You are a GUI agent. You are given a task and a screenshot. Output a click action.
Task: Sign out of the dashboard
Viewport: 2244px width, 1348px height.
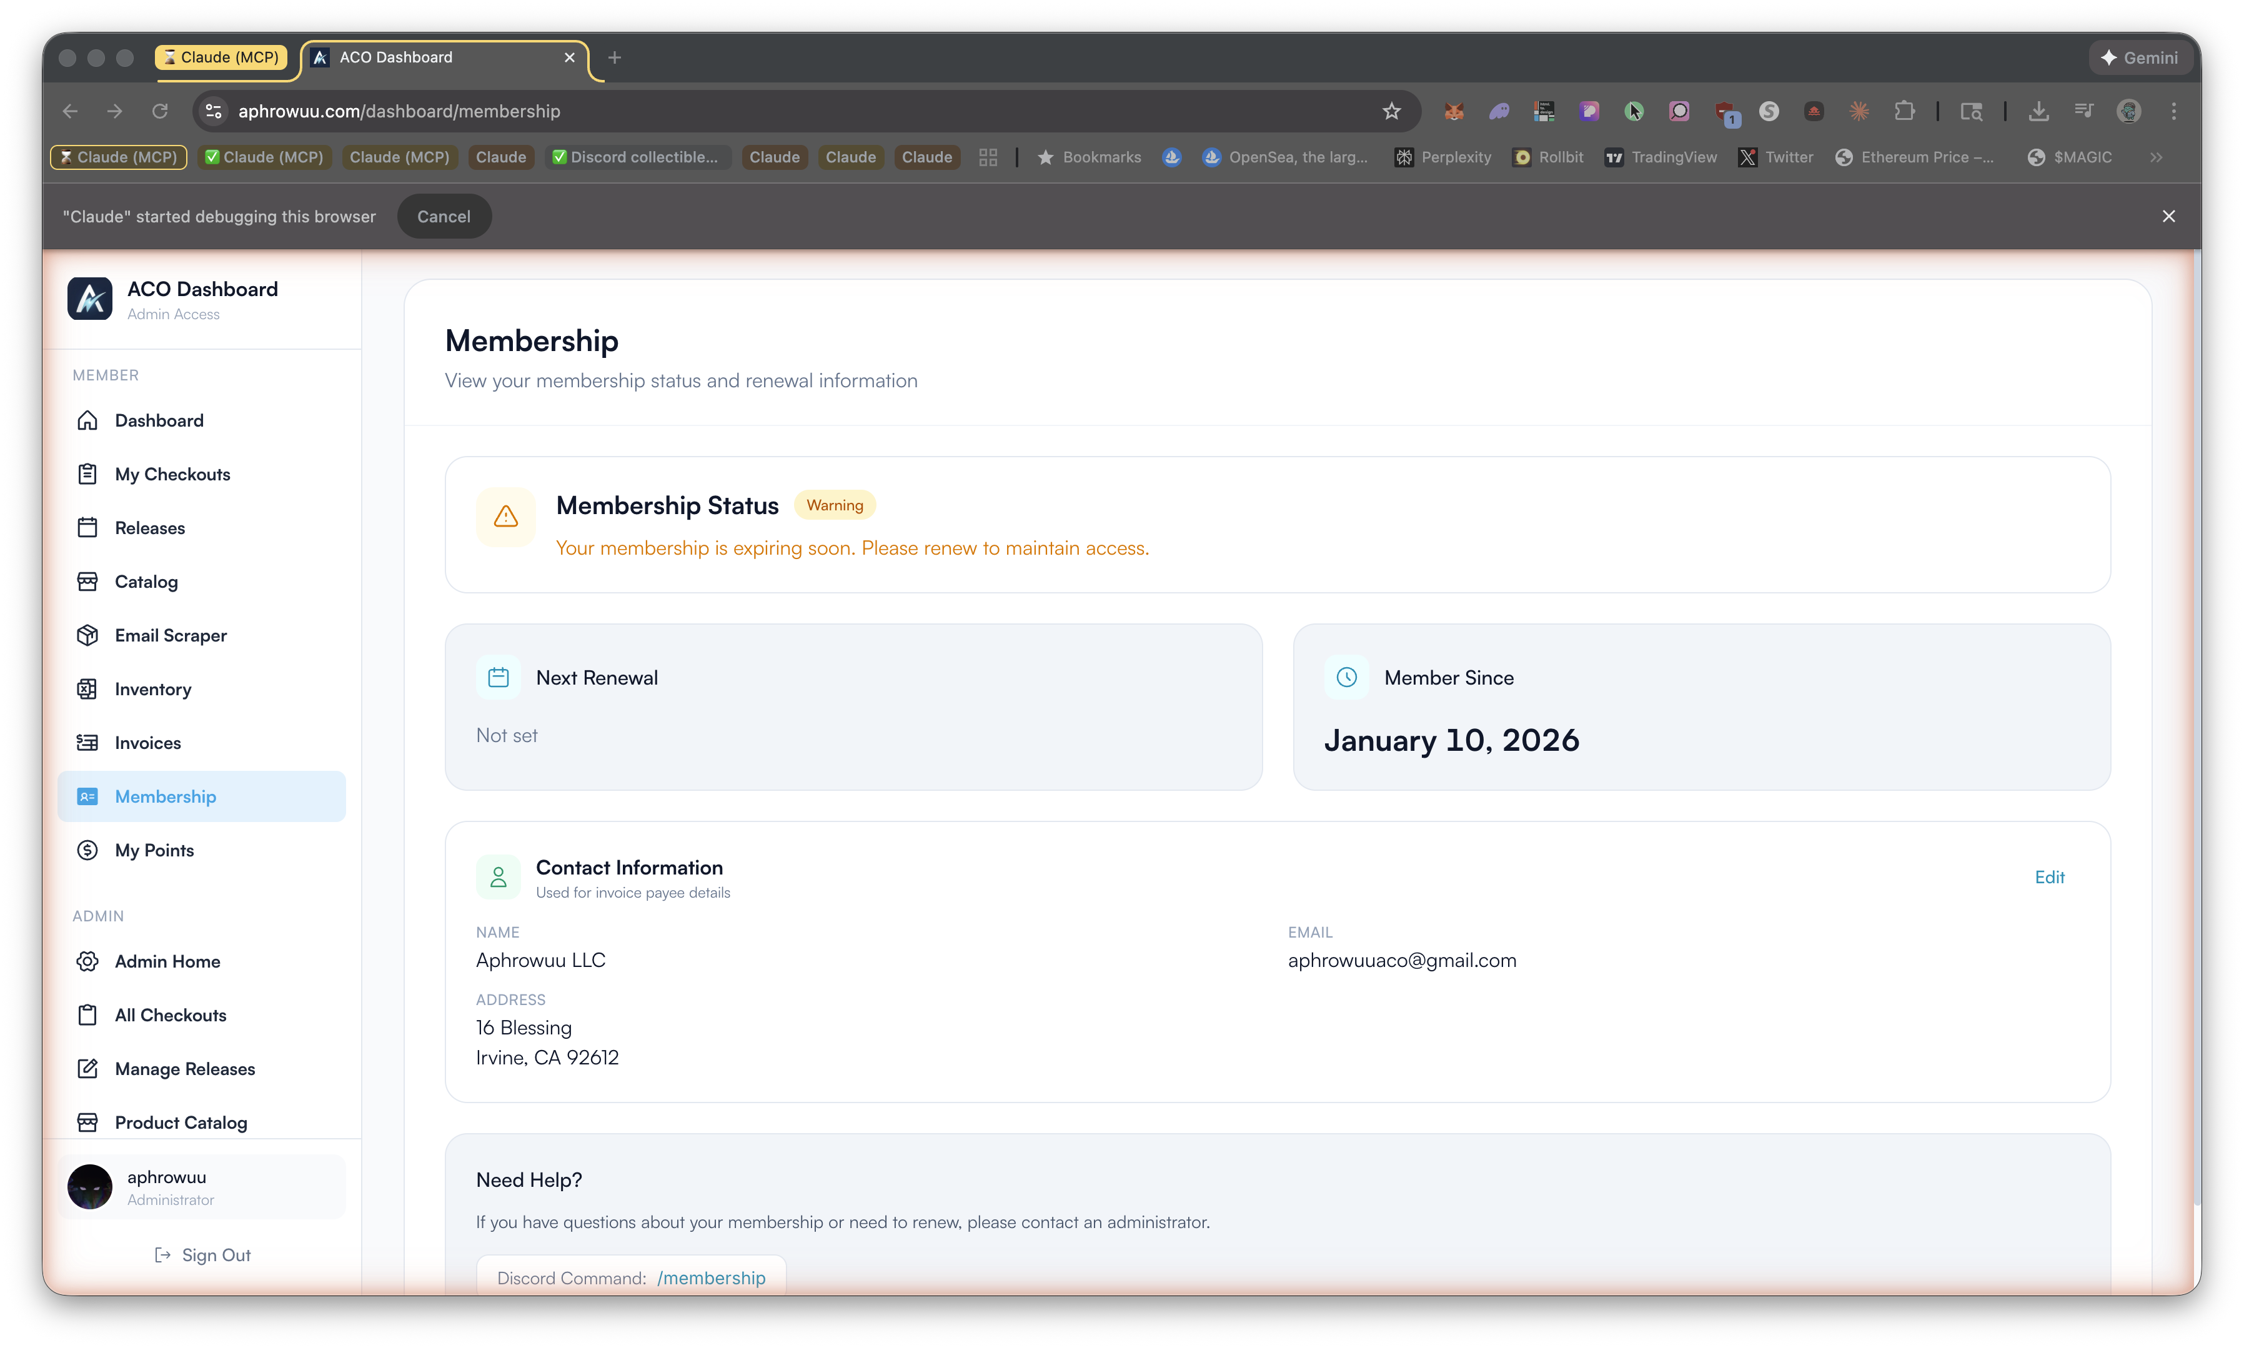pos(202,1256)
